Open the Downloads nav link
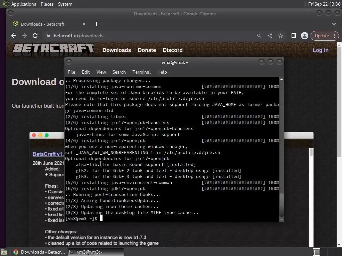 click(x=117, y=50)
